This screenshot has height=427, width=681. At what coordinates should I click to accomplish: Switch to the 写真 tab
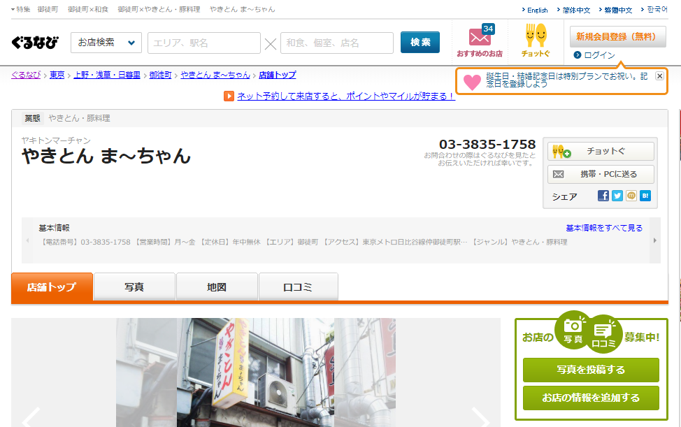(x=134, y=287)
